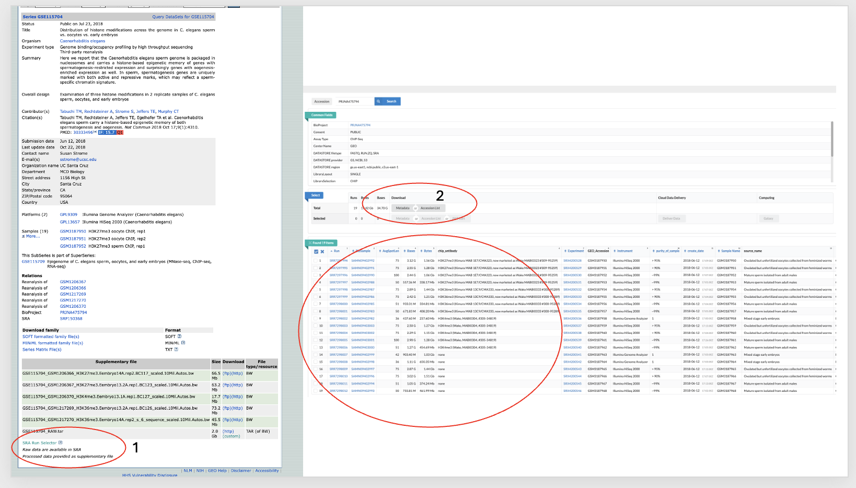This screenshot has width=856, height=488.
Task: Click the select-all checkbox in table header
Action: pyautogui.click(x=316, y=251)
